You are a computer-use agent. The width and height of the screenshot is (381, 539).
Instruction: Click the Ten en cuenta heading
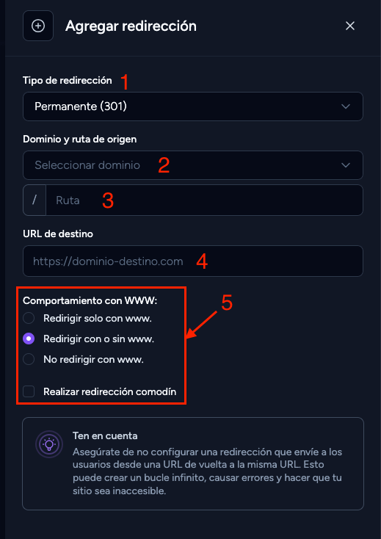point(105,436)
